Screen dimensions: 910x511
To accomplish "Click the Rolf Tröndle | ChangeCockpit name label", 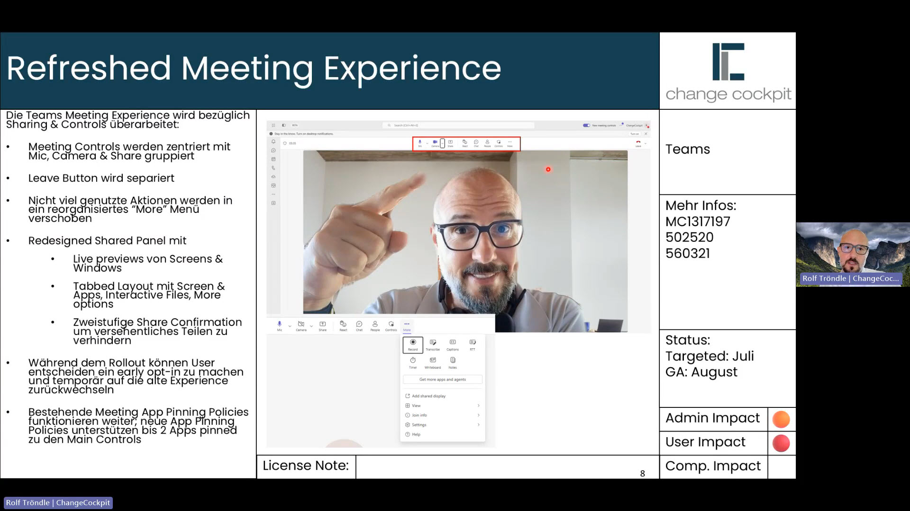I will pyautogui.click(x=58, y=502).
